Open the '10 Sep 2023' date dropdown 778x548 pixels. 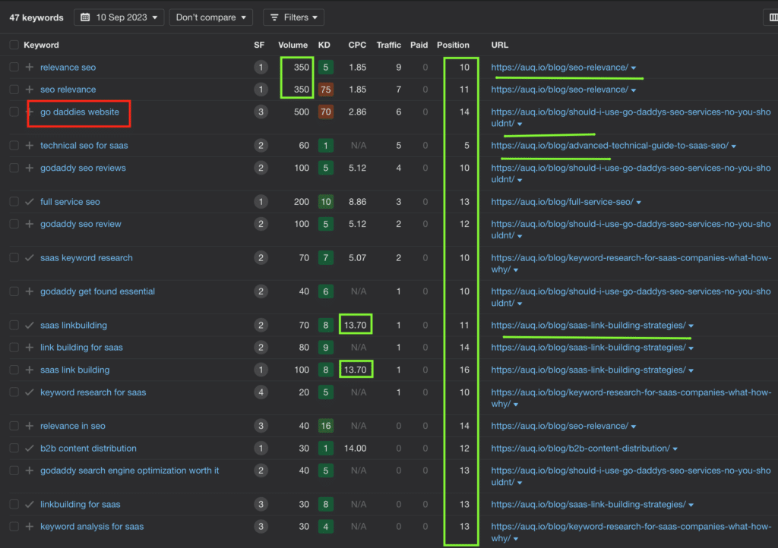[x=119, y=17]
